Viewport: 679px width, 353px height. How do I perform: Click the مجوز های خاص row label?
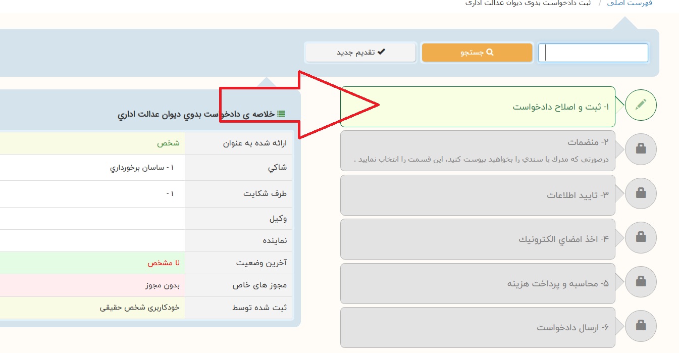coord(259,285)
